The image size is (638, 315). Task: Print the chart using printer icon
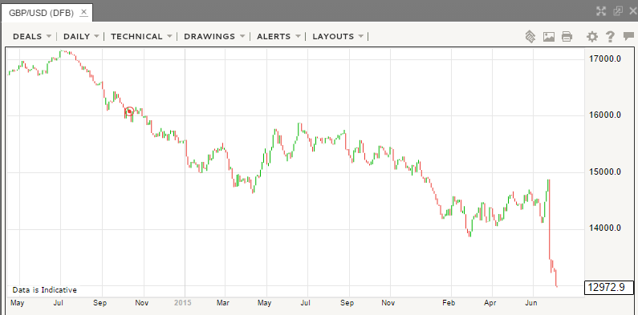(567, 37)
